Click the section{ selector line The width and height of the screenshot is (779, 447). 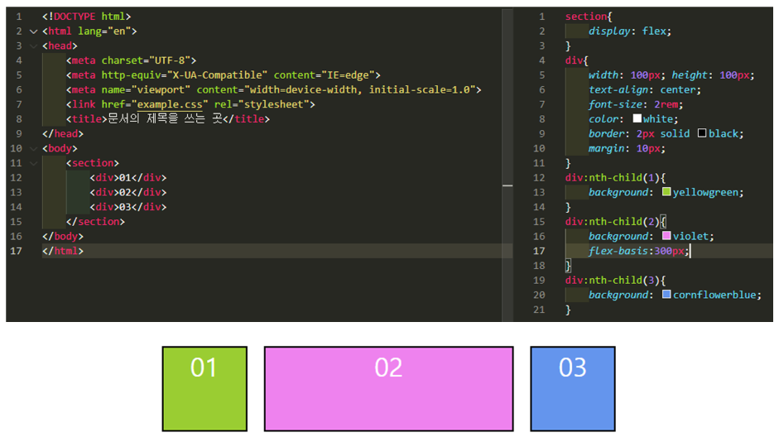589,17
